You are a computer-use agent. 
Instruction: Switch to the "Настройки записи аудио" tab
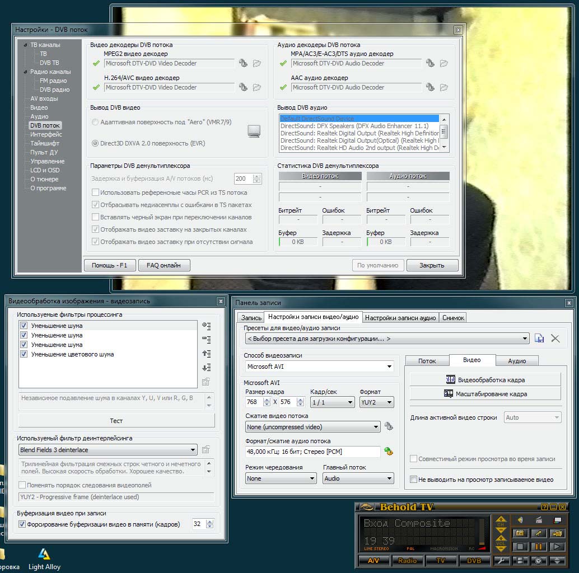click(400, 318)
